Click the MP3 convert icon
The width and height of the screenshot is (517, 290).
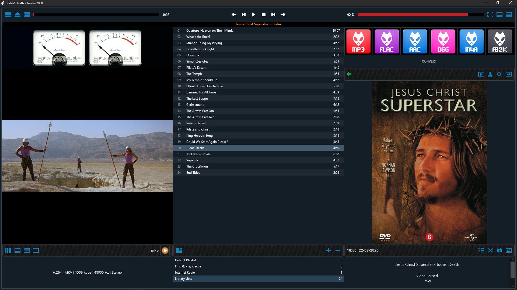point(358,42)
